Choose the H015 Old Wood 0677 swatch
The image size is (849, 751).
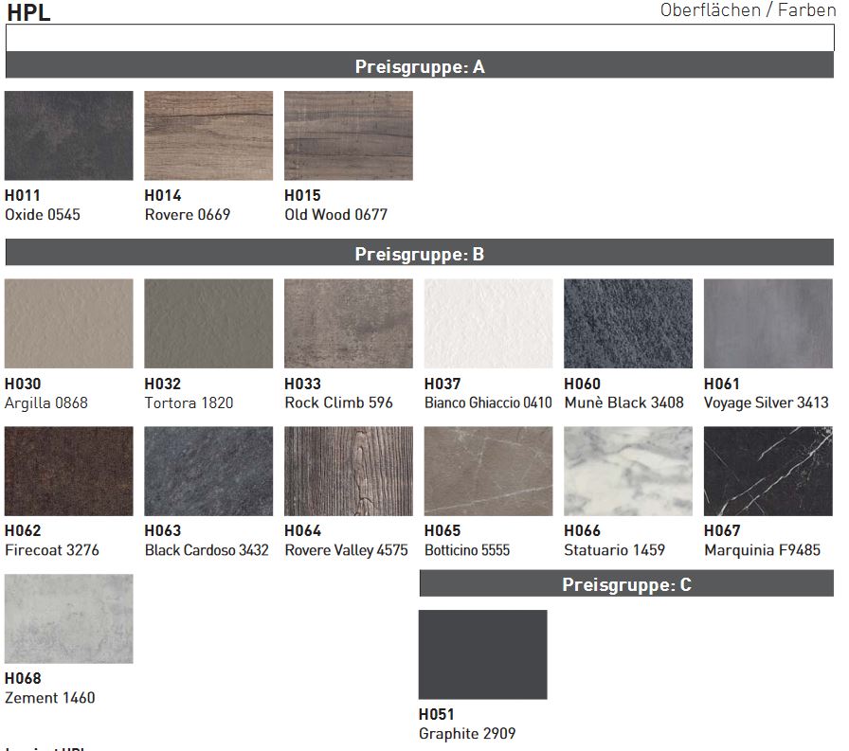click(x=349, y=135)
